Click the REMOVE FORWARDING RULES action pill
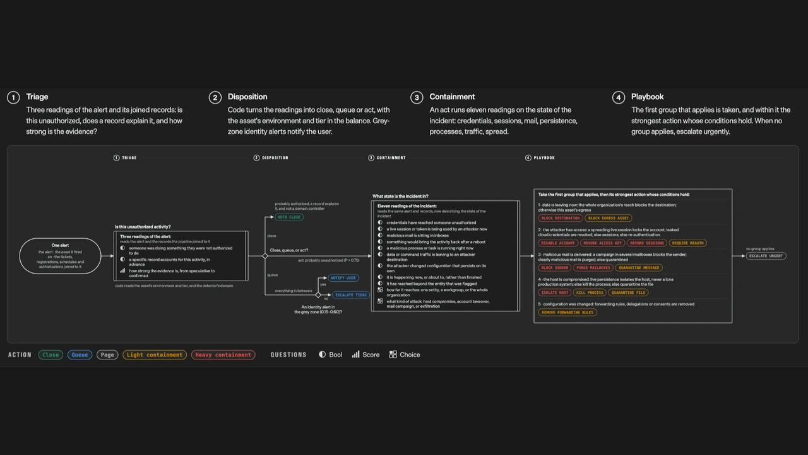 tap(567, 312)
